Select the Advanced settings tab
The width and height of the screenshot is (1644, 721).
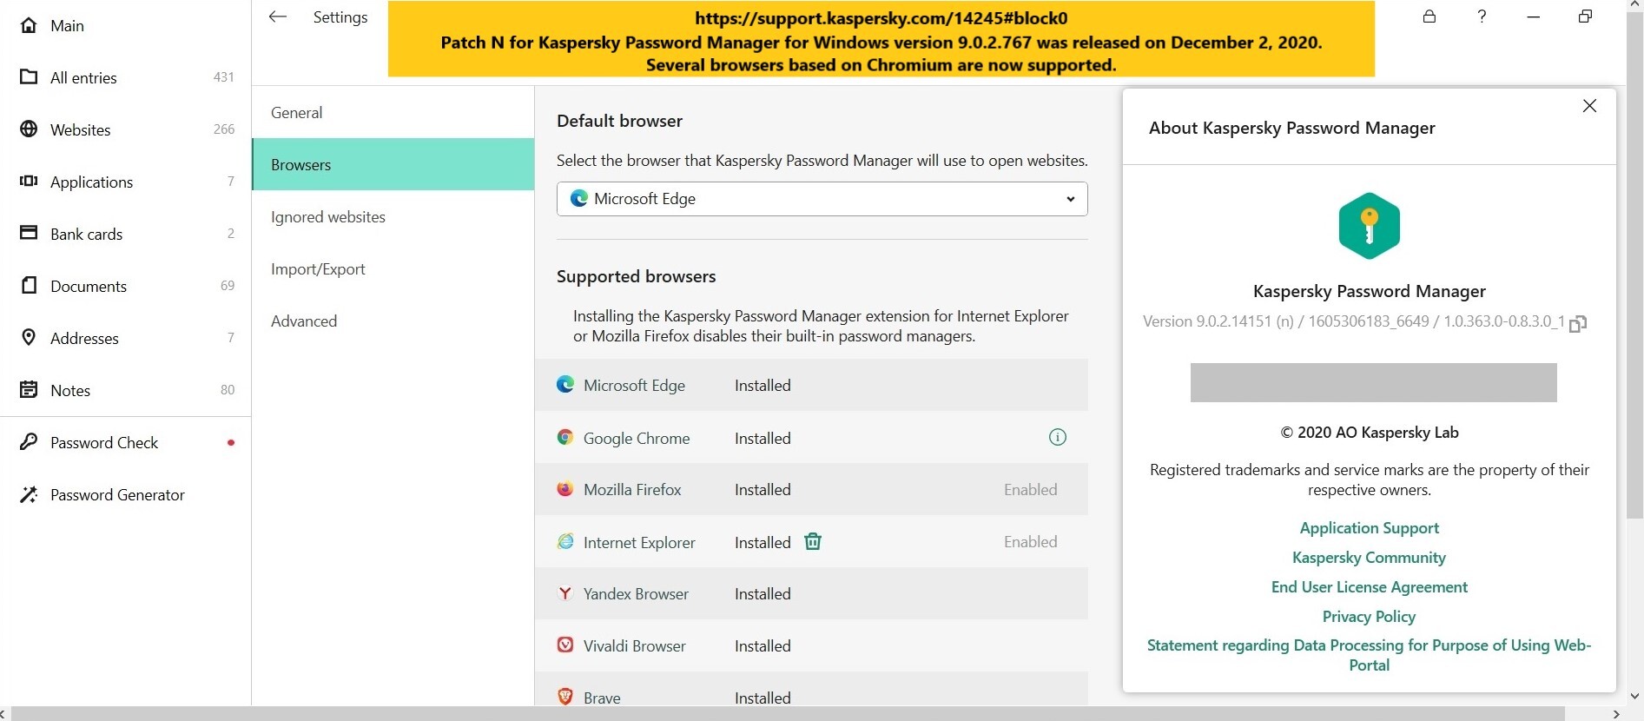coord(304,321)
